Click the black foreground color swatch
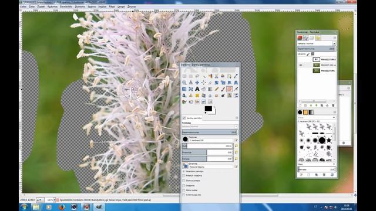This screenshot has width=376, height=211. pos(208,108)
